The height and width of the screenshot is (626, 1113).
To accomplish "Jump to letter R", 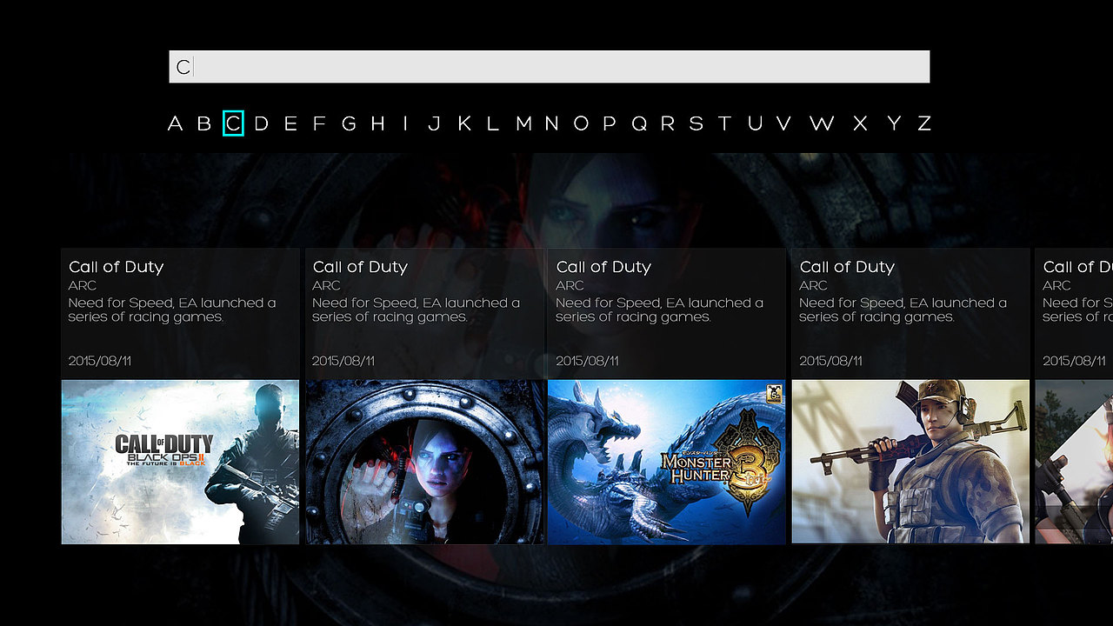I will pyautogui.click(x=668, y=123).
